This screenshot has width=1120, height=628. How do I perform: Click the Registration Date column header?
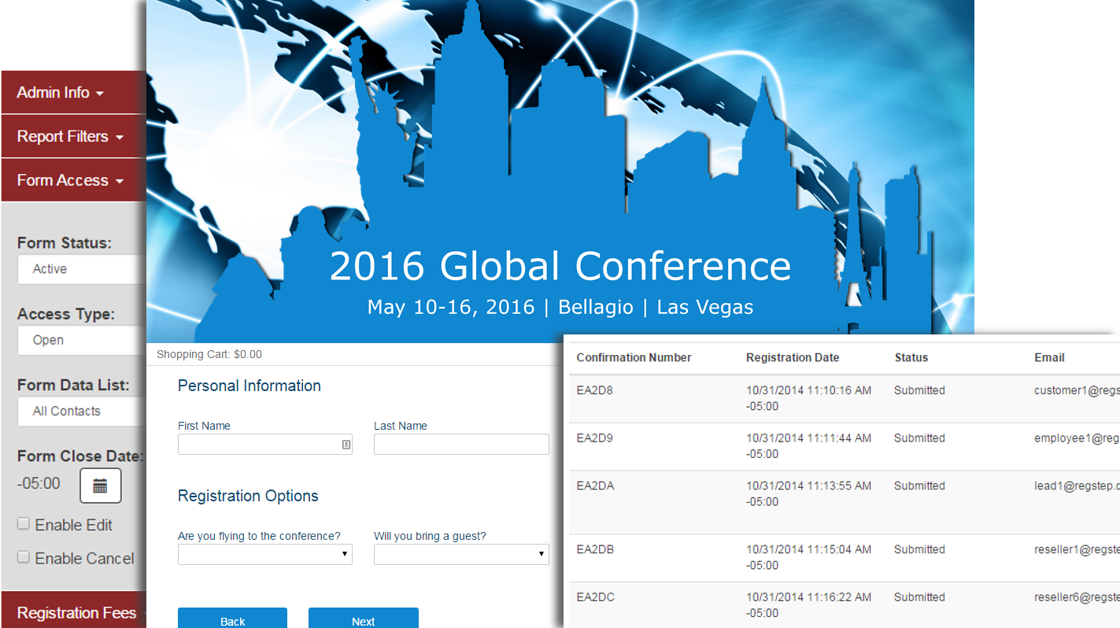793,357
